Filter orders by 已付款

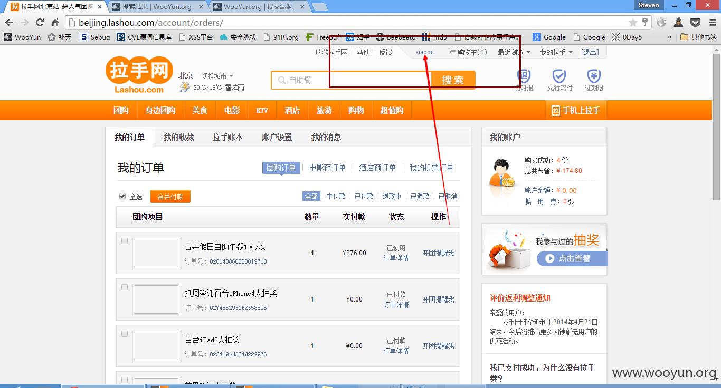(x=364, y=196)
